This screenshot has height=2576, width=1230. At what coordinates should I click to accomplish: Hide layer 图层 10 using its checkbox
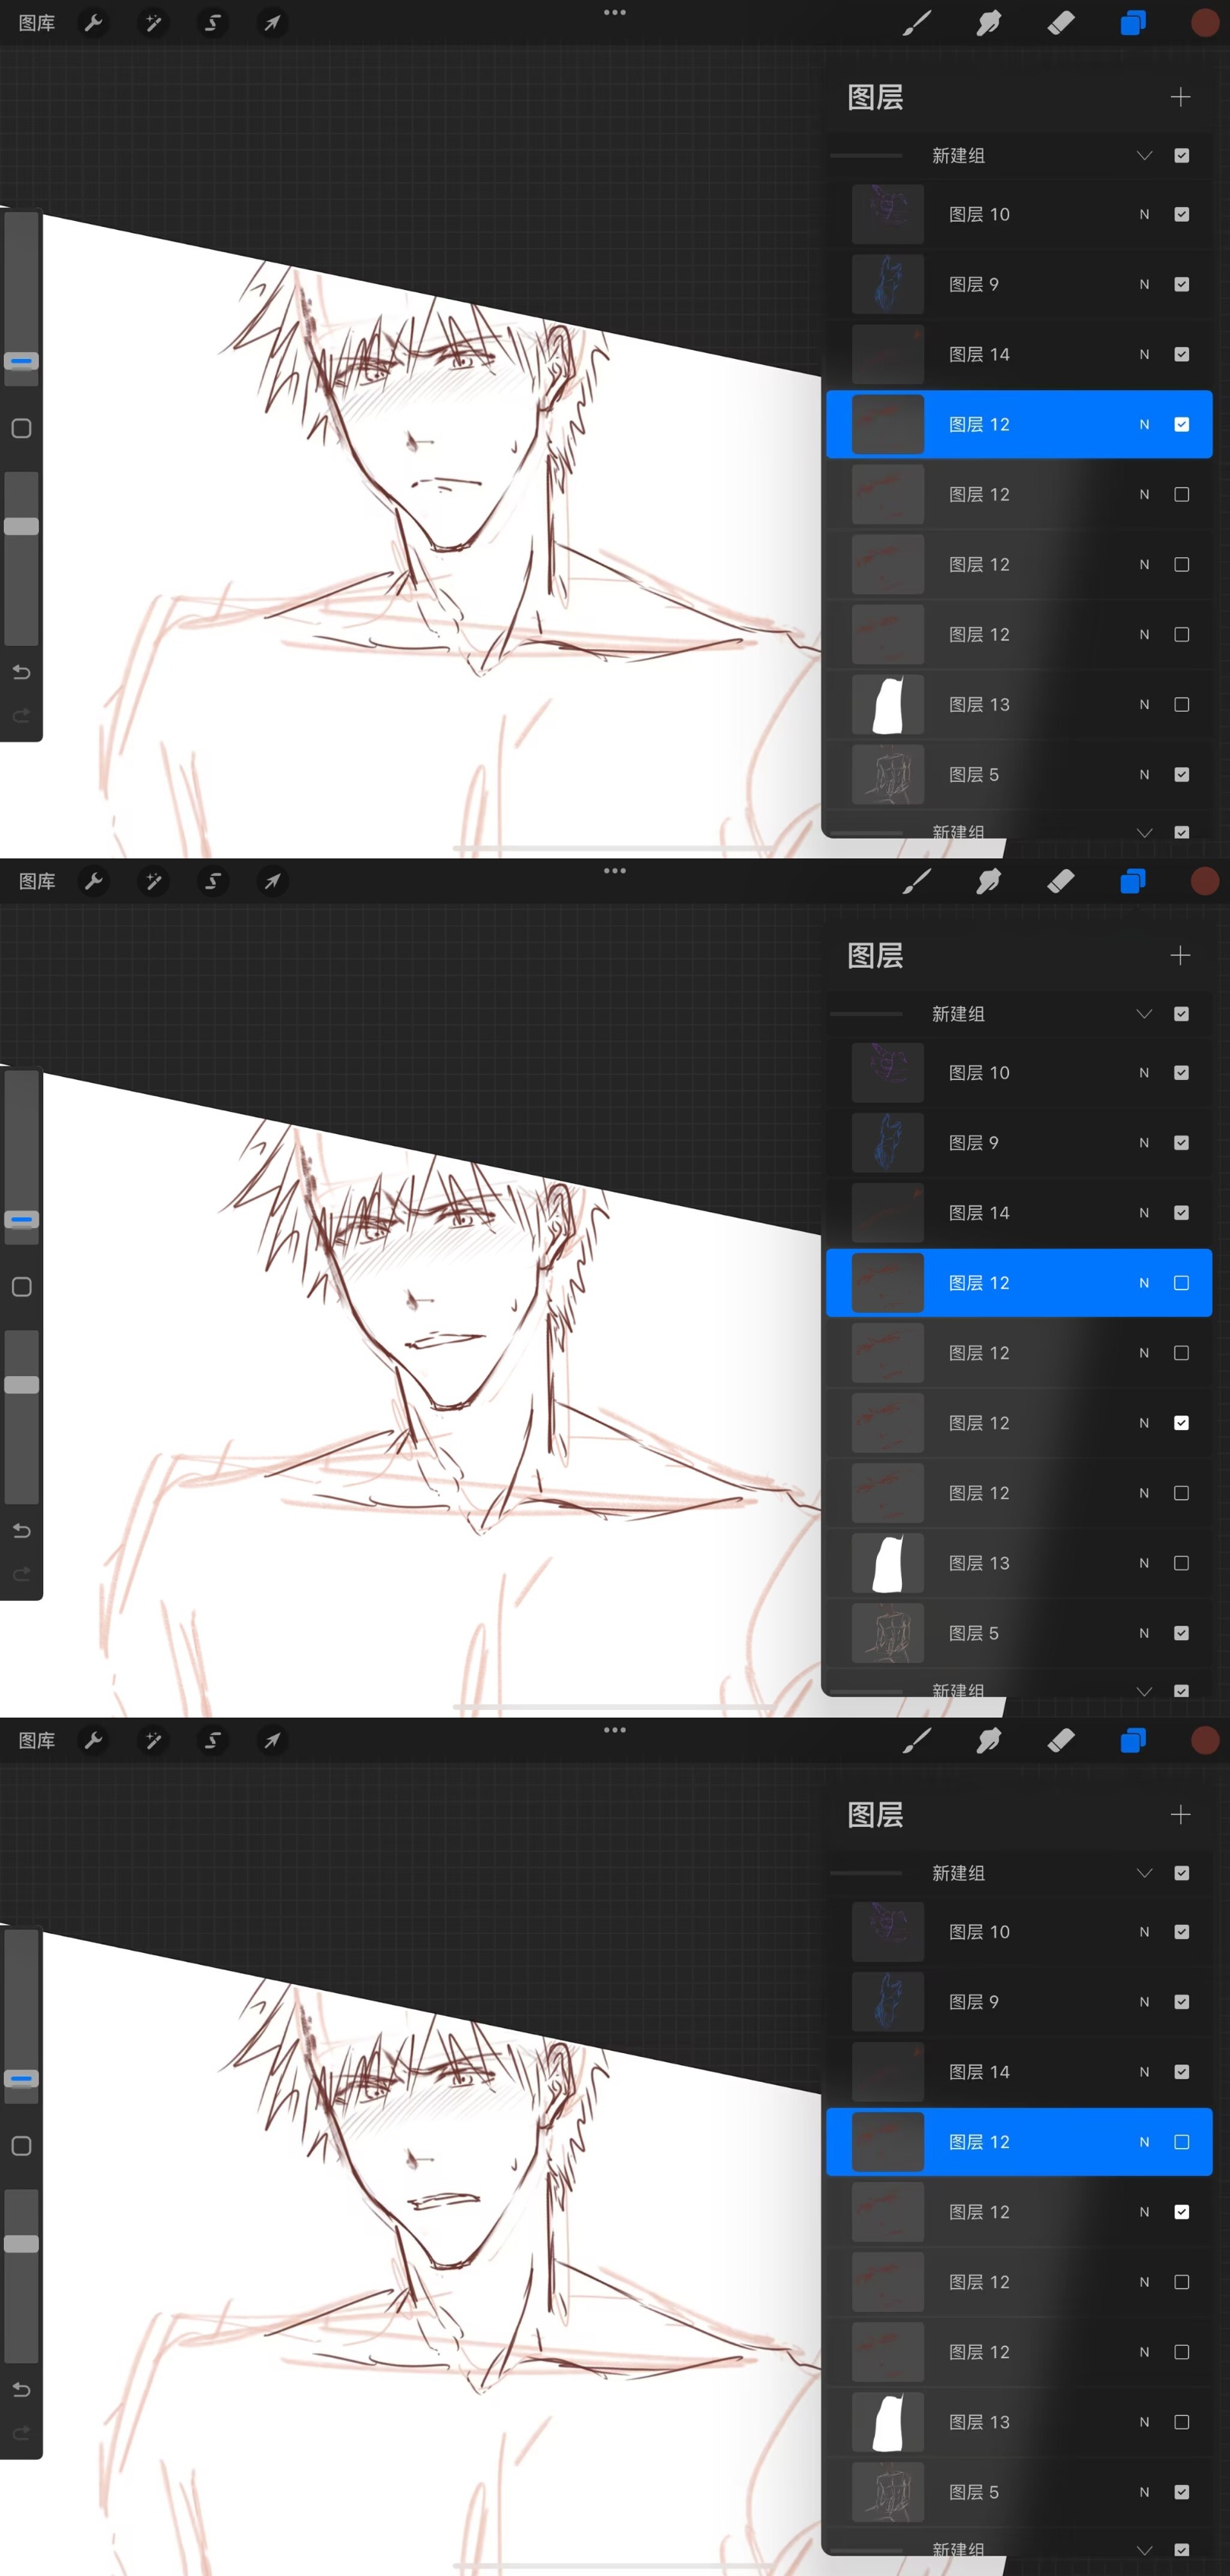point(1181,214)
